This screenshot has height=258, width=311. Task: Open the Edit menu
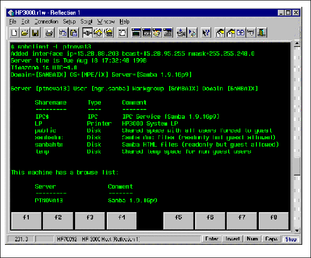click(x=25, y=21)
